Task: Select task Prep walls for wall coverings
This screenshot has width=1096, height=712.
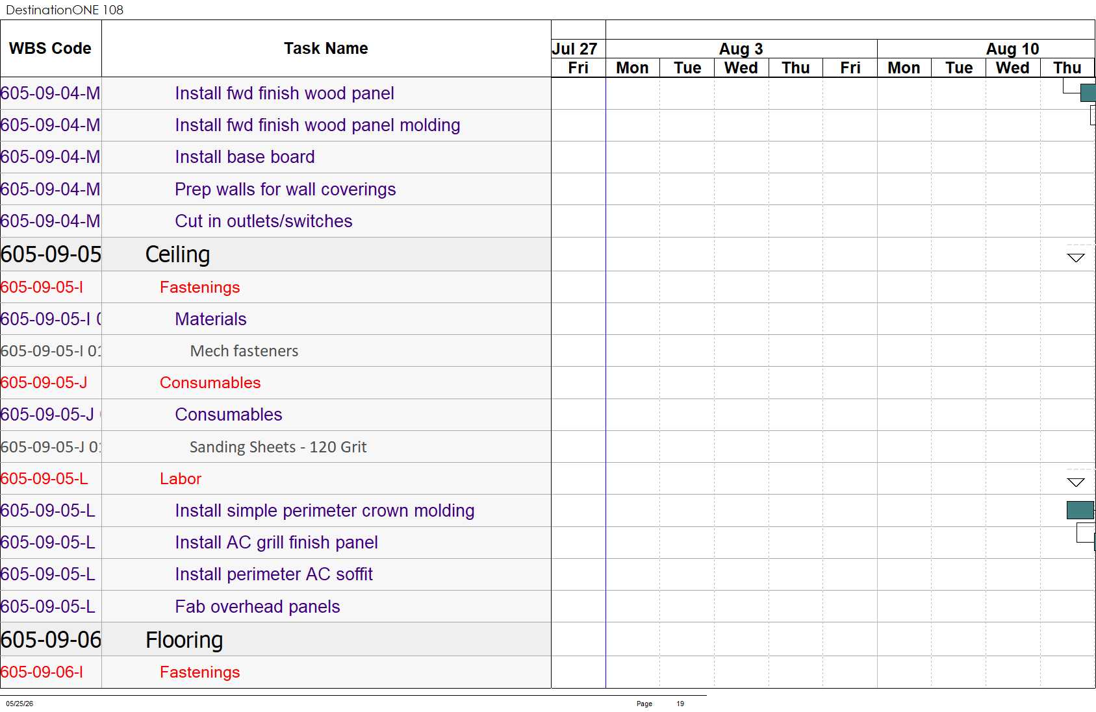Action: 285,190
